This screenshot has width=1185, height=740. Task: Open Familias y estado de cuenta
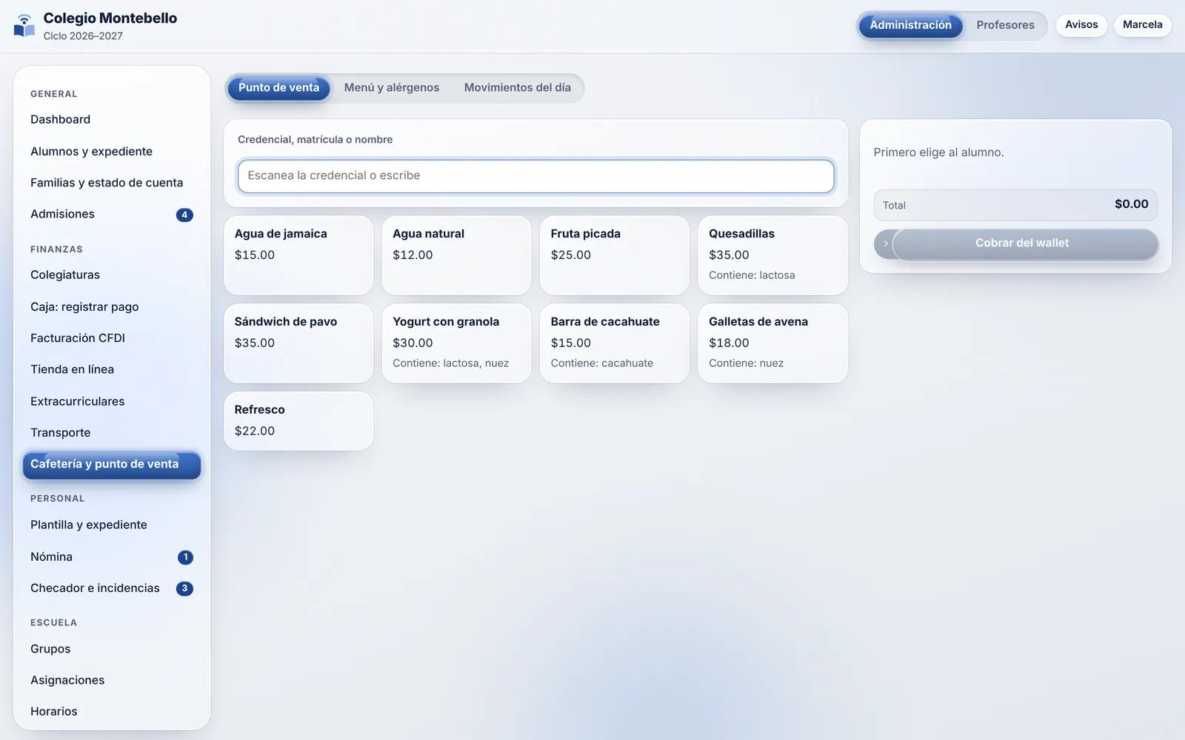pos(112,183)
